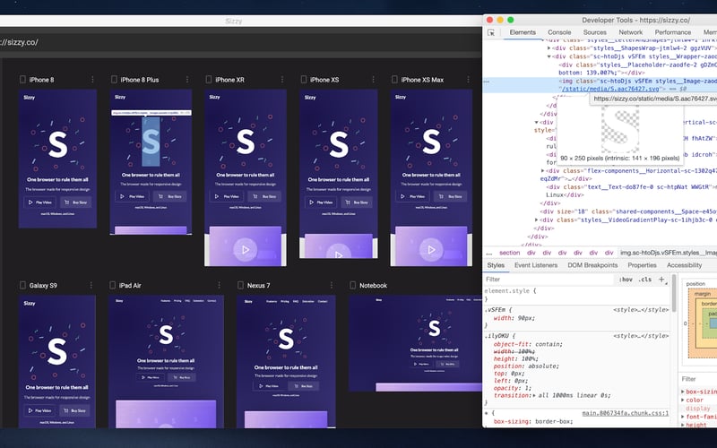This screenshot has height=448, width=717.
Task: Click the plus icon to add style rule
Action: pos(662,280)
